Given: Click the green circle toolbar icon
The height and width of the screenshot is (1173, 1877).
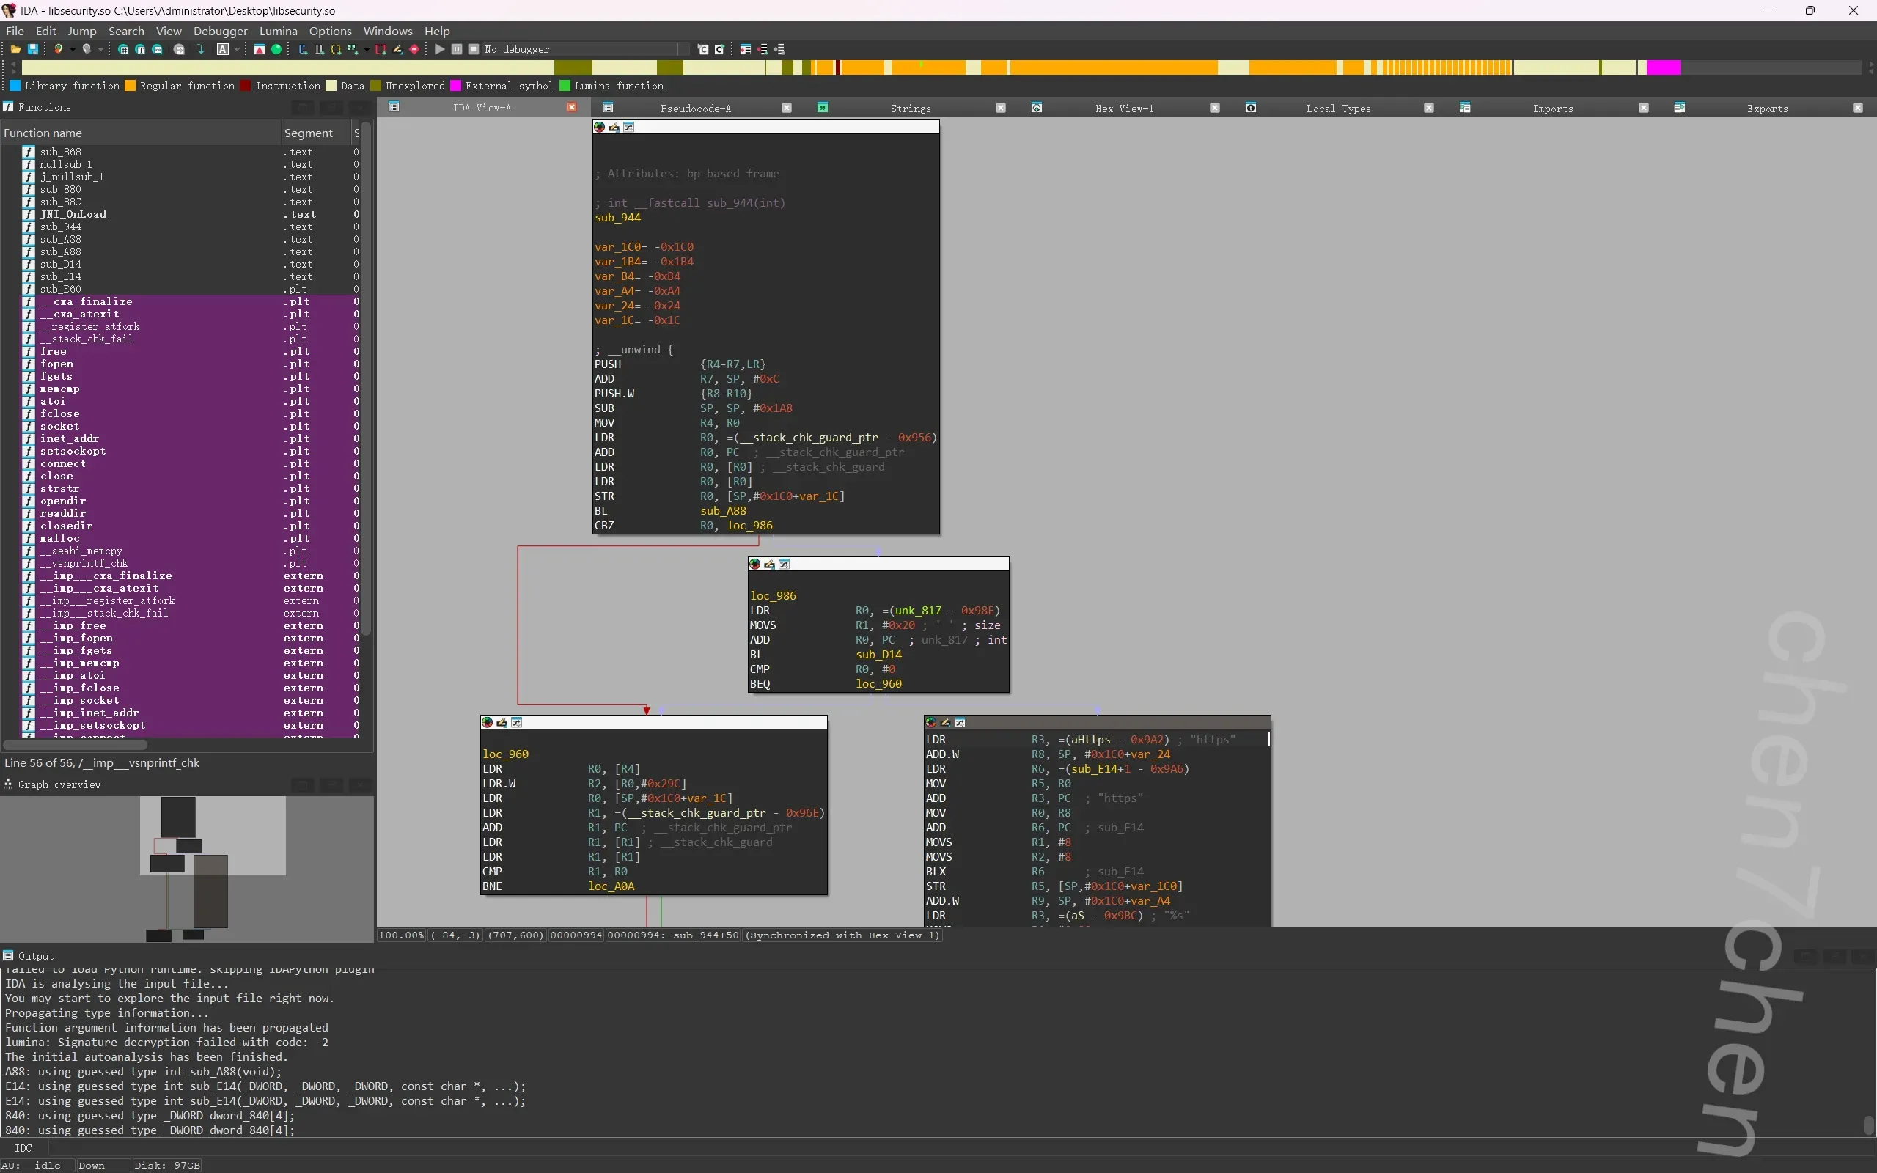Looking at the screenshot, I should click(x=276, y=49).
